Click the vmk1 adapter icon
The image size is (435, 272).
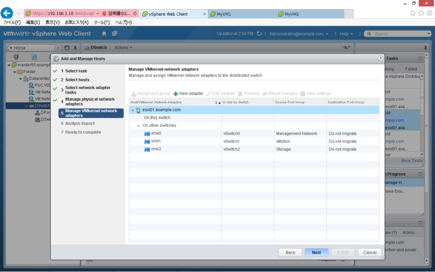tap(147, 141)
